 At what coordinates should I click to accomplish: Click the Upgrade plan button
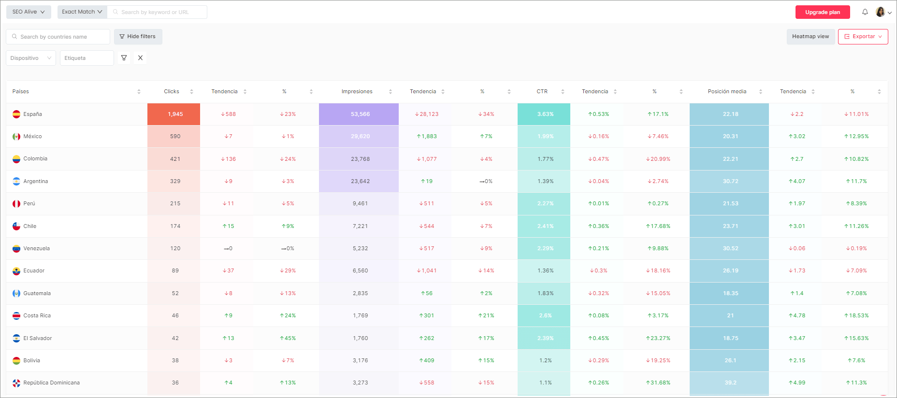(x=822, y=12)
